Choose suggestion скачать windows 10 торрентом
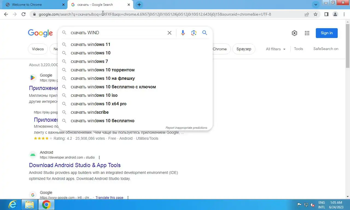 tap(135, 70)
